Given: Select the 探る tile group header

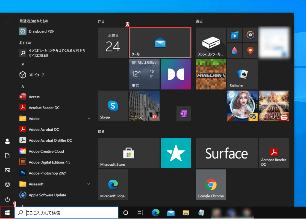Looking at the screenshot, I should (101, 132).
